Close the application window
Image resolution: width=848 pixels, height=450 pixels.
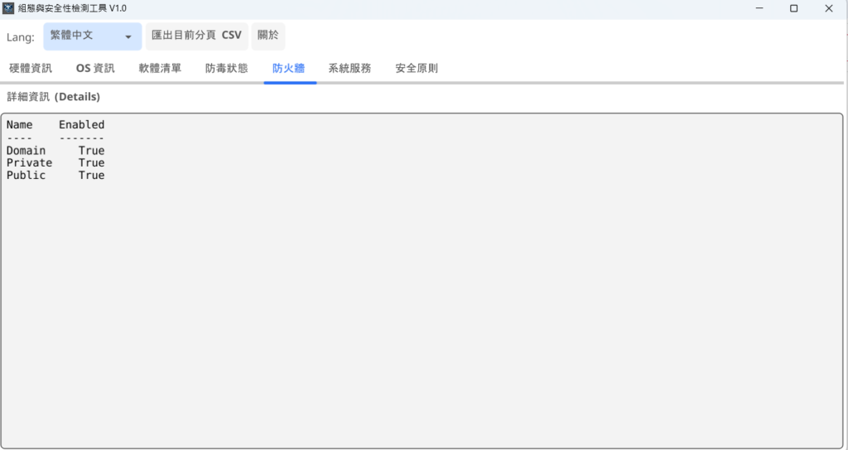pos(828,8)
